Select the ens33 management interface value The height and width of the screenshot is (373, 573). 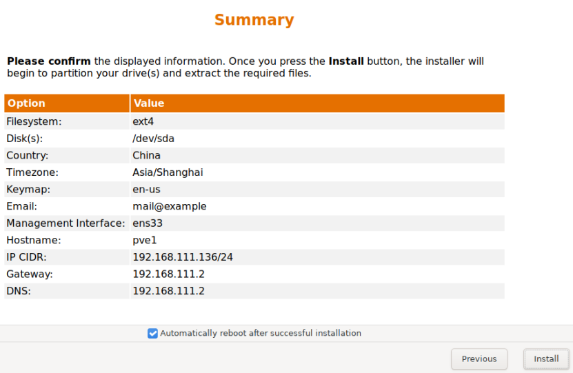(x=148, y=223)
